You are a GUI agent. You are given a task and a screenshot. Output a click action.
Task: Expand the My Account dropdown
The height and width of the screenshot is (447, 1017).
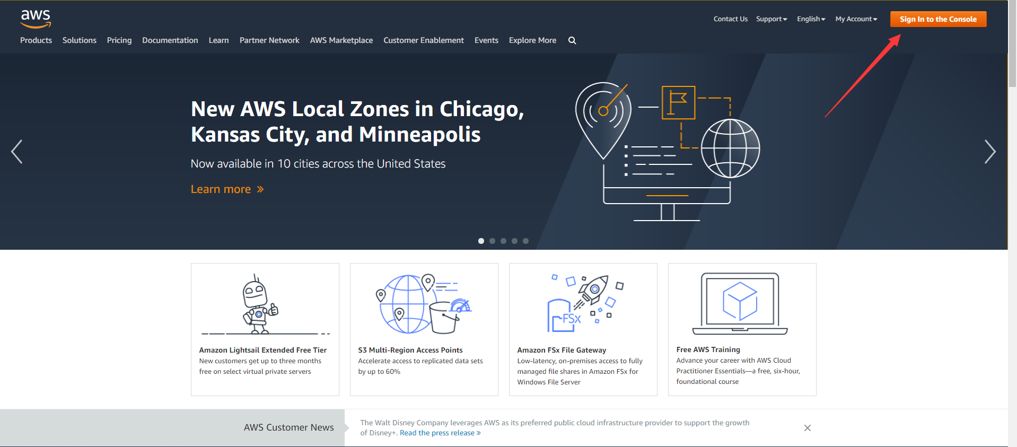(x=856, y=19)
